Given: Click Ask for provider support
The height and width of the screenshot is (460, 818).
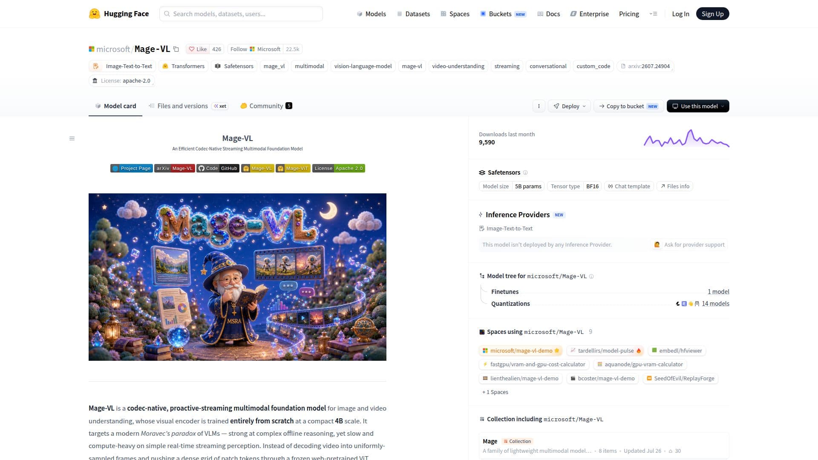Looking at the screenshot, I should (x=689, y=244).
